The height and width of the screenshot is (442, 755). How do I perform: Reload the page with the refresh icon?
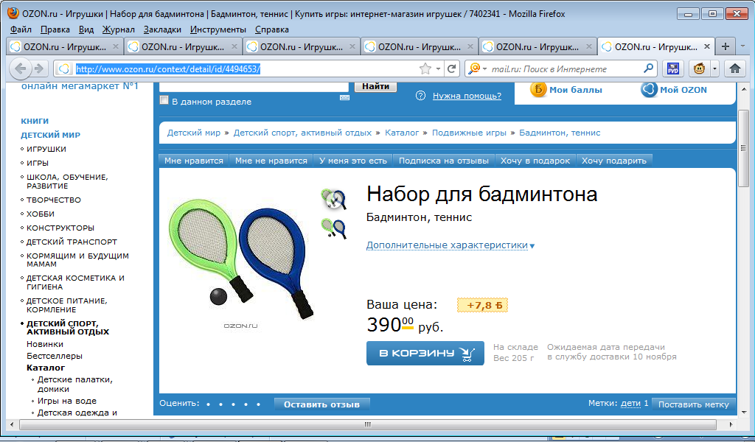[452, 69]
